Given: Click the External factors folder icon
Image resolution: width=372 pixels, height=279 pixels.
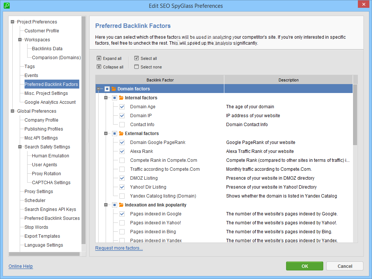Looking at the screenshot, I should tap(121, 133).
